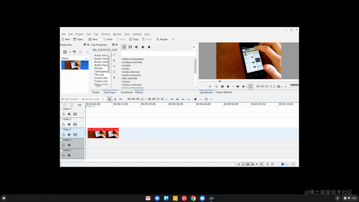This screenshot has width=359, height=202.
Task: Select the VID_20120725_110122.mp4 timeline clip
Action: [x=103, y=133]
